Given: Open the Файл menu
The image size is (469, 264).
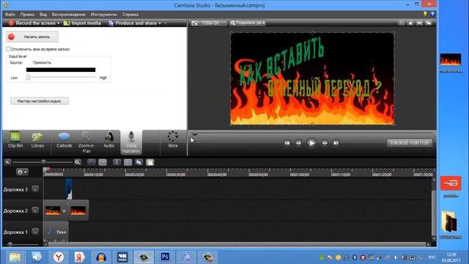Looking at the screenshot, I should [10, 14].
